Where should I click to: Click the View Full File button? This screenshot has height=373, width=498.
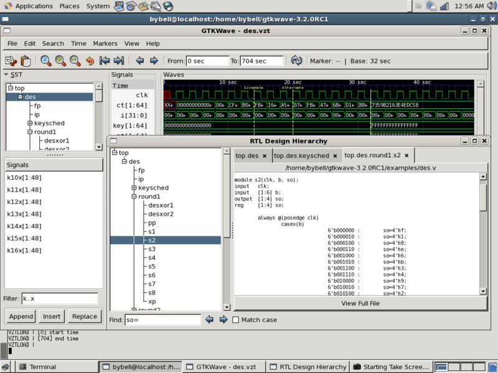360,303
